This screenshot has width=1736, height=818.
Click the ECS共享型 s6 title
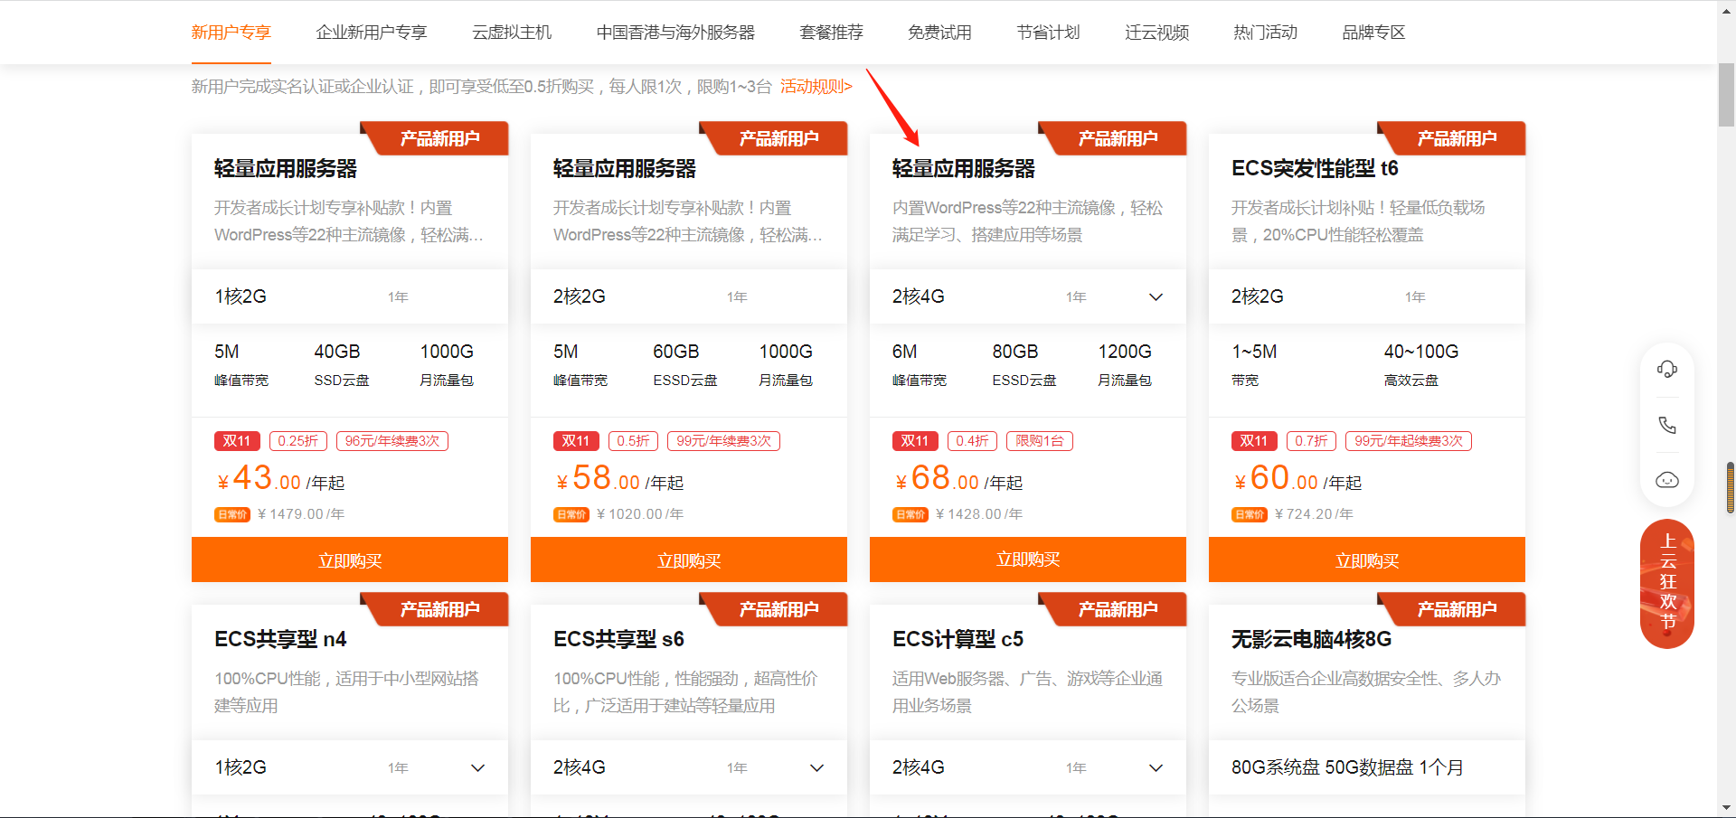618,639
